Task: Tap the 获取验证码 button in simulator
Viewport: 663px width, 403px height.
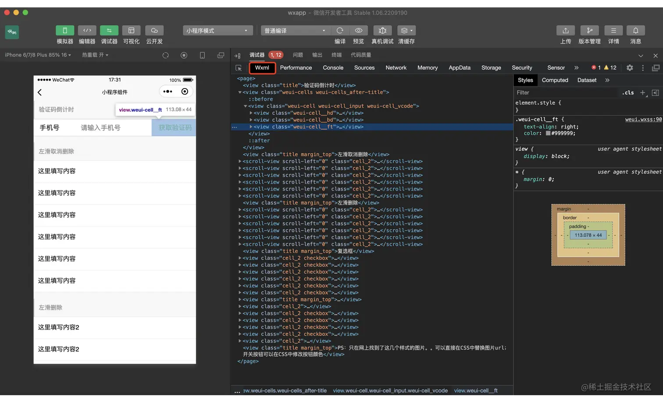Action: pos(174,127)
